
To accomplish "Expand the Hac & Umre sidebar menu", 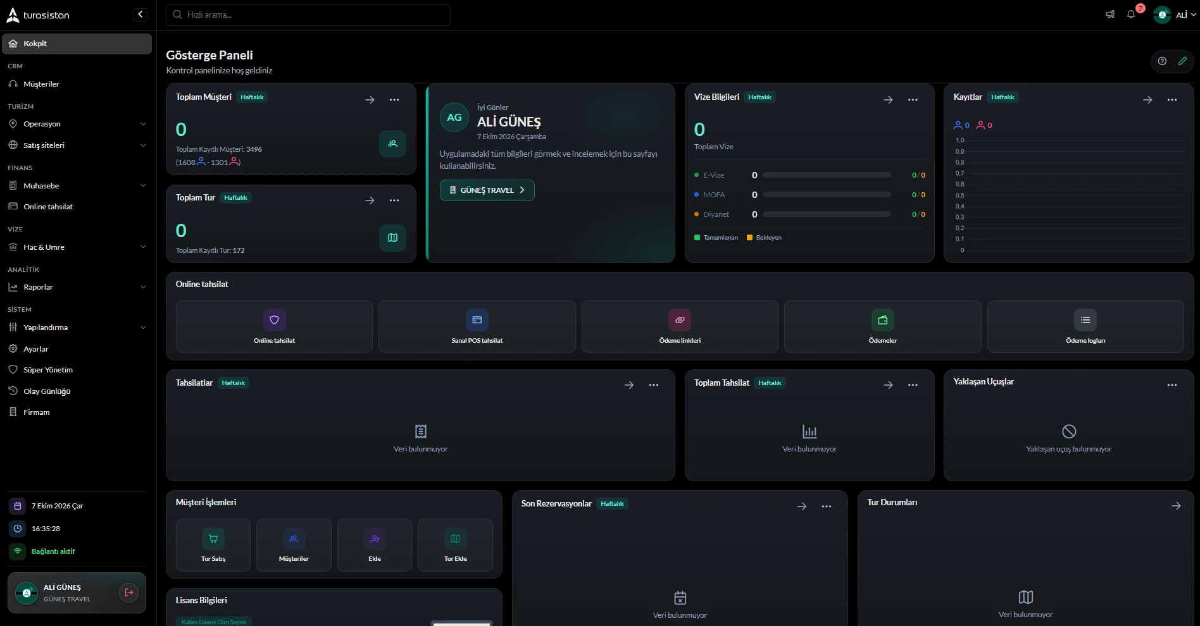I will 77,247.
